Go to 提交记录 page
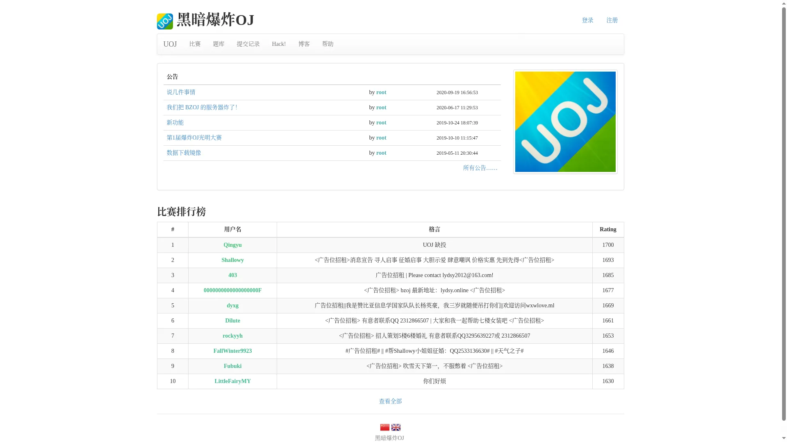This screenshot has width=787, height=442. [x=248, y=44]
